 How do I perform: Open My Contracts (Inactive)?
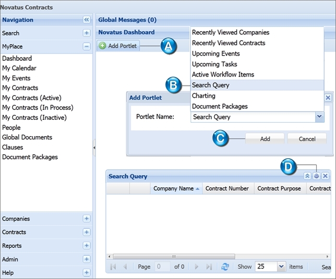[x=34, y=117]
